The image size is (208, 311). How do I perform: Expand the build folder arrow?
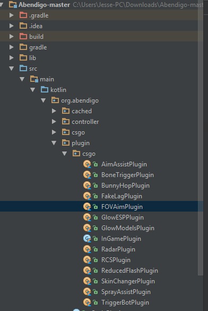[12, 36]
